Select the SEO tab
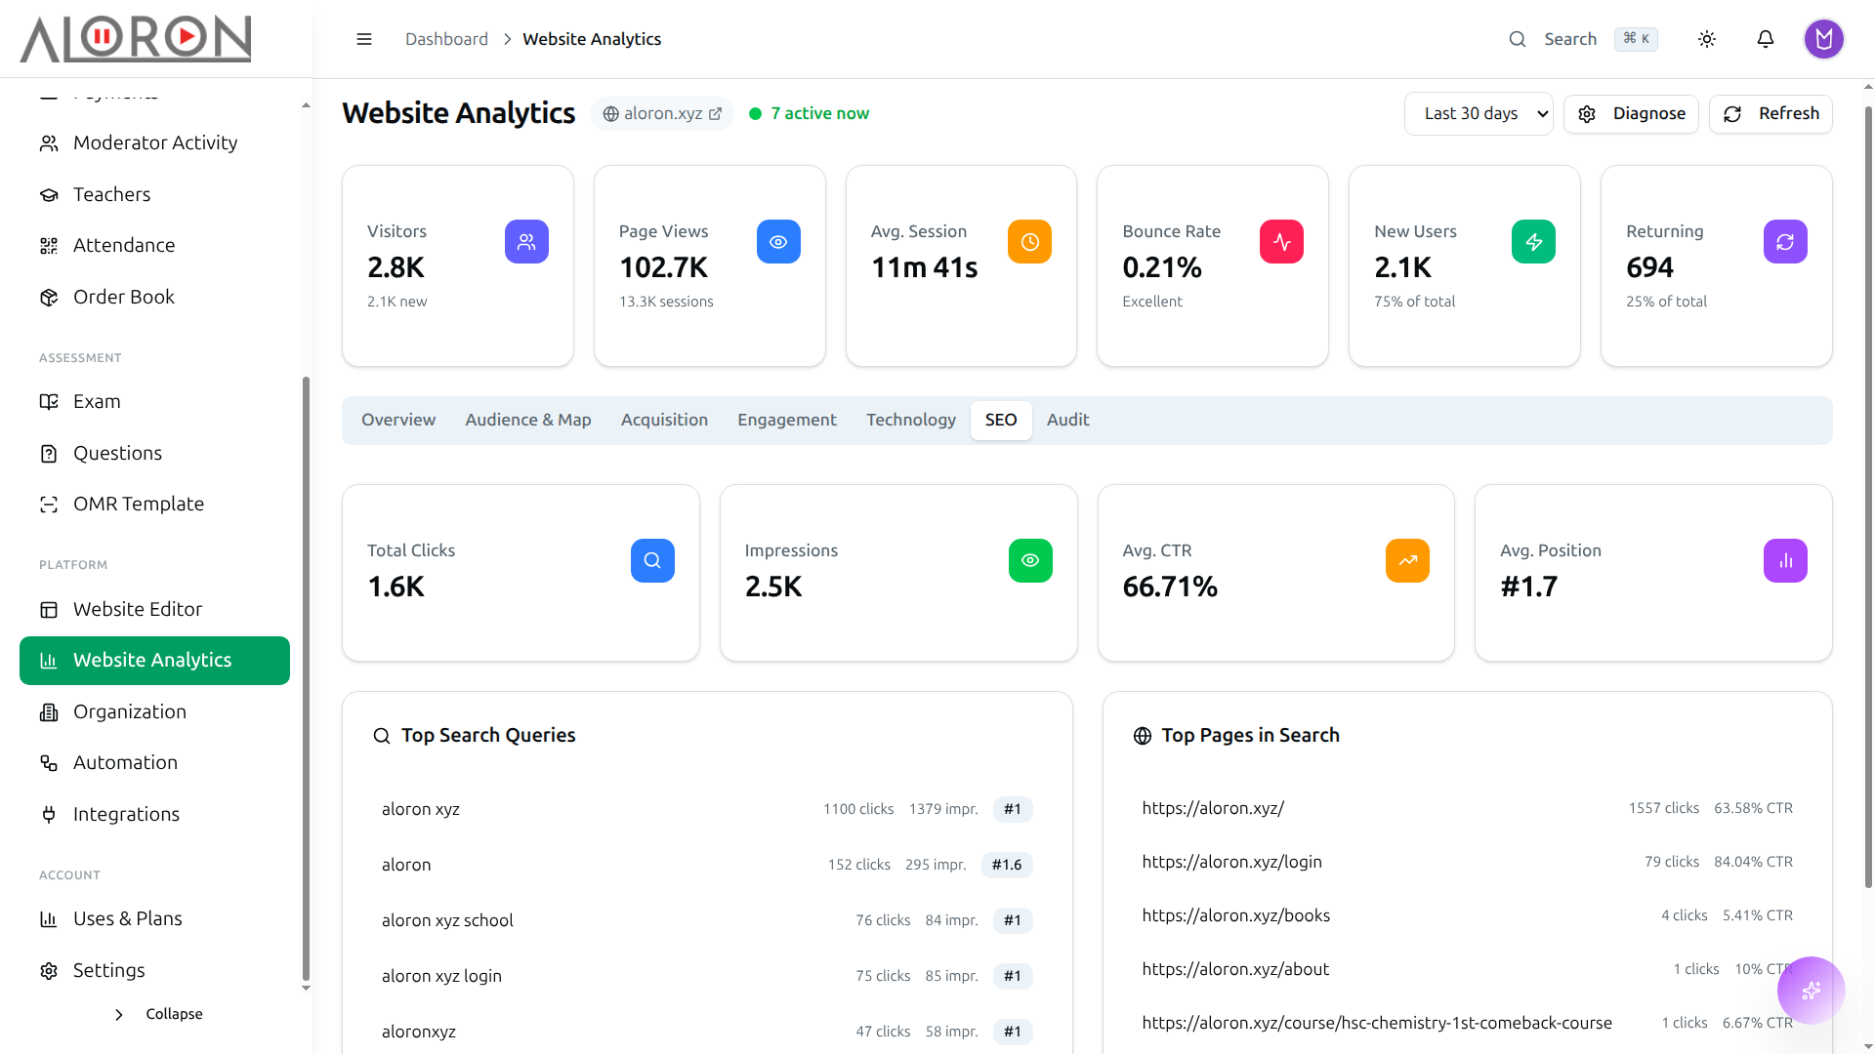1875x1054 pixels. click(1001, 420)
